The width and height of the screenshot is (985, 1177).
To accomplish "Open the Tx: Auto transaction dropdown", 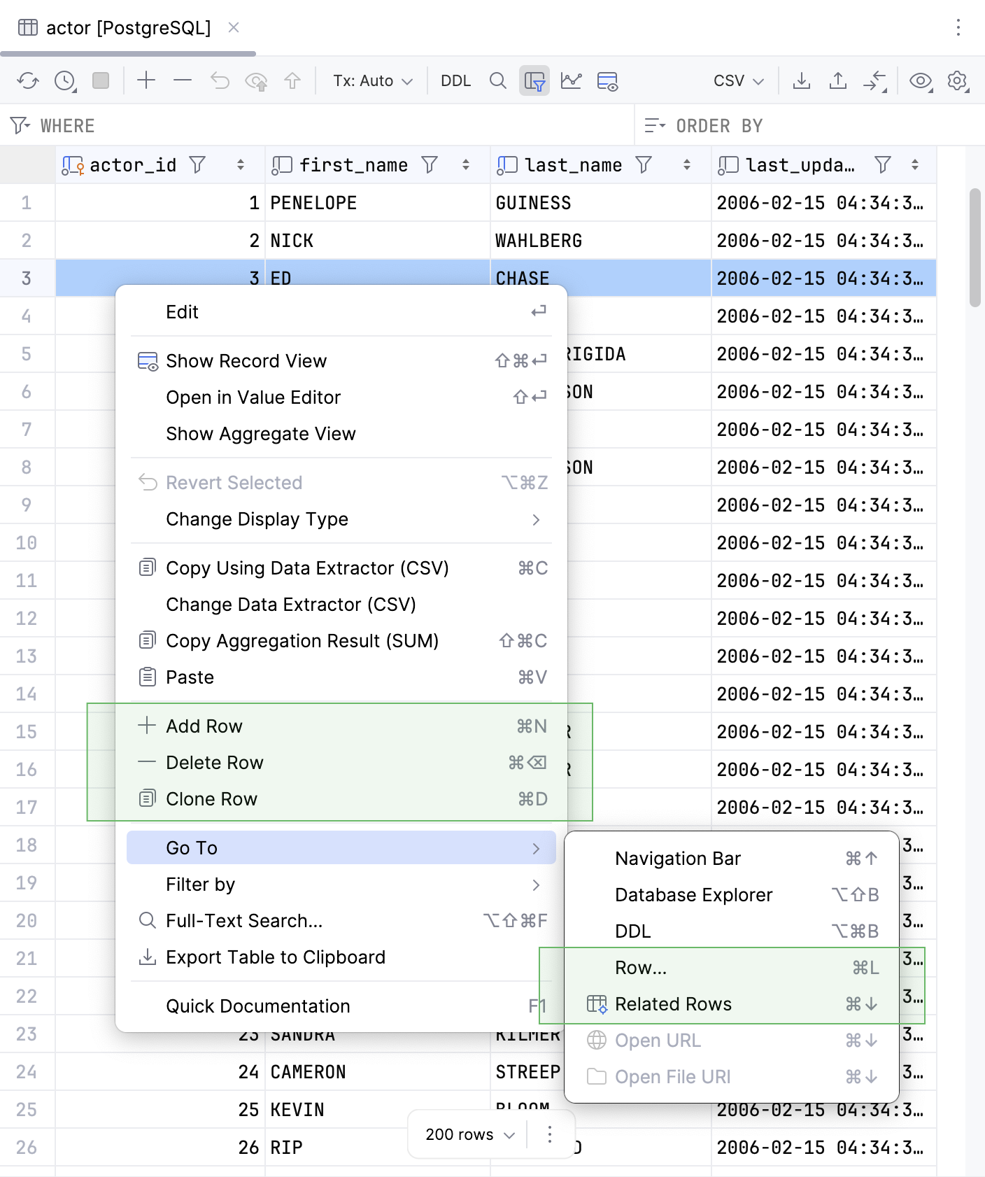I will (372, 80).
